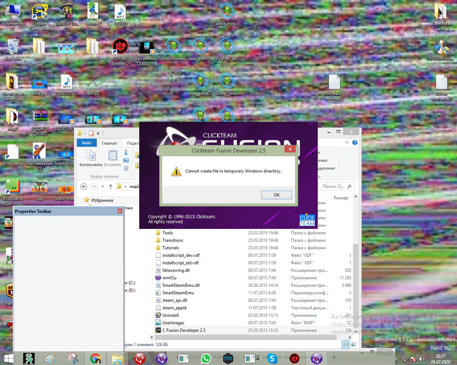457x365 pixels.
Task: Select the installscript_std.vdf file
Action: pos(180,263)
